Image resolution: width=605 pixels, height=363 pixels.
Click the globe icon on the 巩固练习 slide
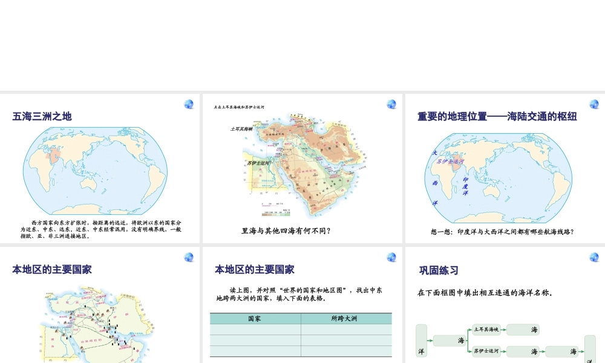594,257
